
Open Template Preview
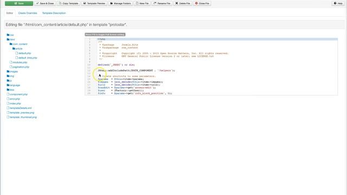click(94, 3)
